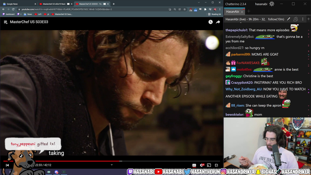This screenshot has width=311, height=175.
Task: Open the Reading list
Action: (214, 14)
